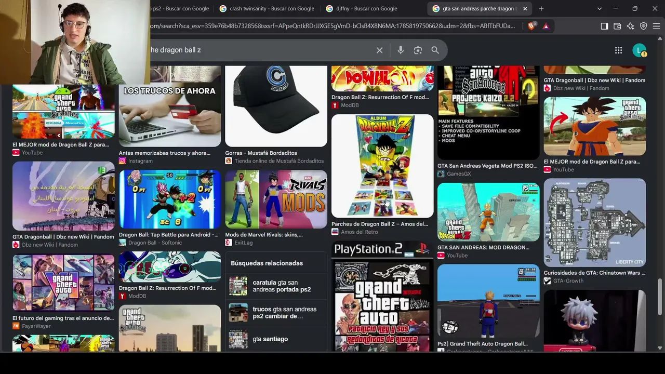Expand the tab search chevron
The height and width of the screenshot is (374, 665).
point(599,8)
